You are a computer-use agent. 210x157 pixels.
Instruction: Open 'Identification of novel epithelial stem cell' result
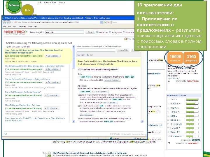pos(90,153)
